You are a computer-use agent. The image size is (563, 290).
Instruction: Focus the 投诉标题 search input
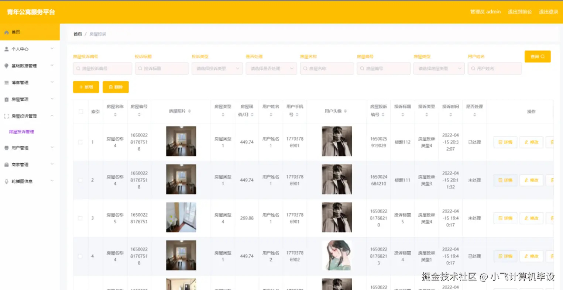pos(162,69)
